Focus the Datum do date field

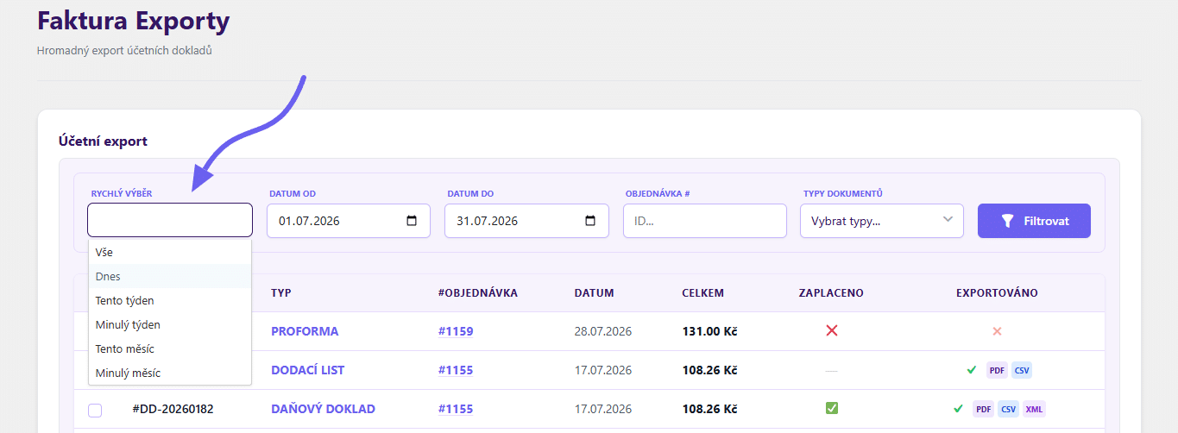tap(526, 221)
